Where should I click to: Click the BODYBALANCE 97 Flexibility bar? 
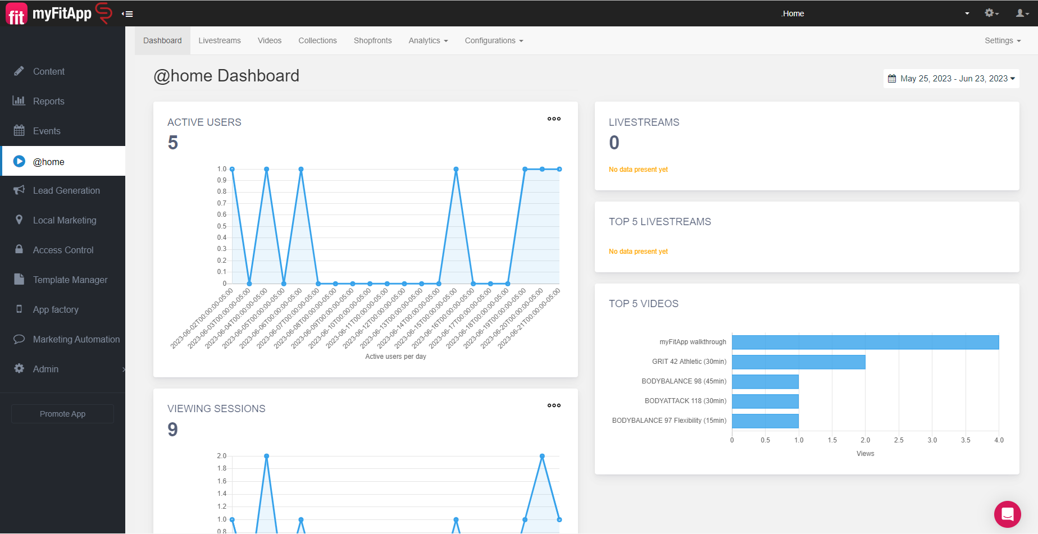tap(765, 421)
